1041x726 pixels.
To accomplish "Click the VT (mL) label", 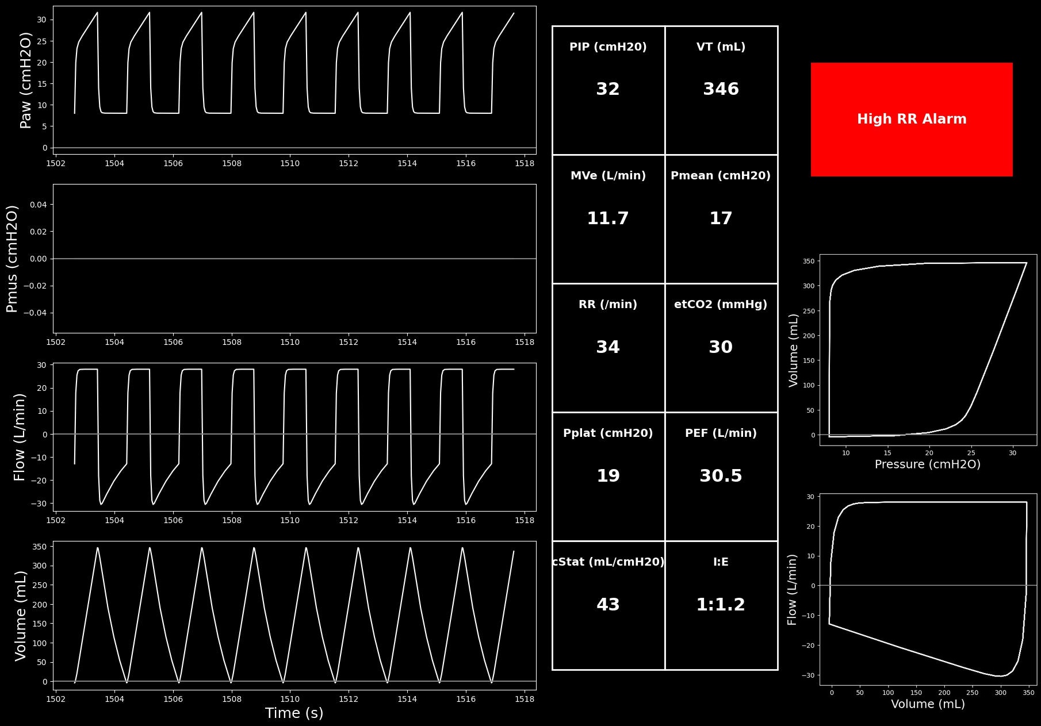I will tap(721, 47).
